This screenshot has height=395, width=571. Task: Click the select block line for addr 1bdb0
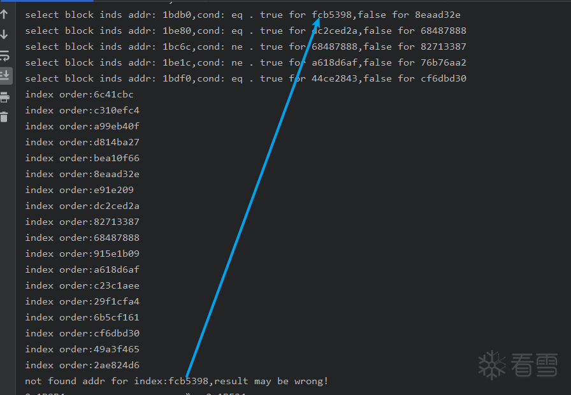[242, 15]
